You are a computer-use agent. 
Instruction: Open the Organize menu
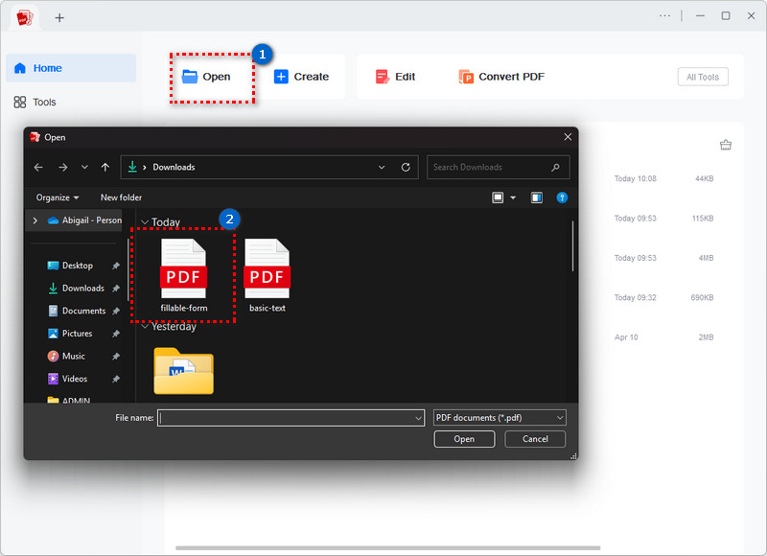[58, 197]
